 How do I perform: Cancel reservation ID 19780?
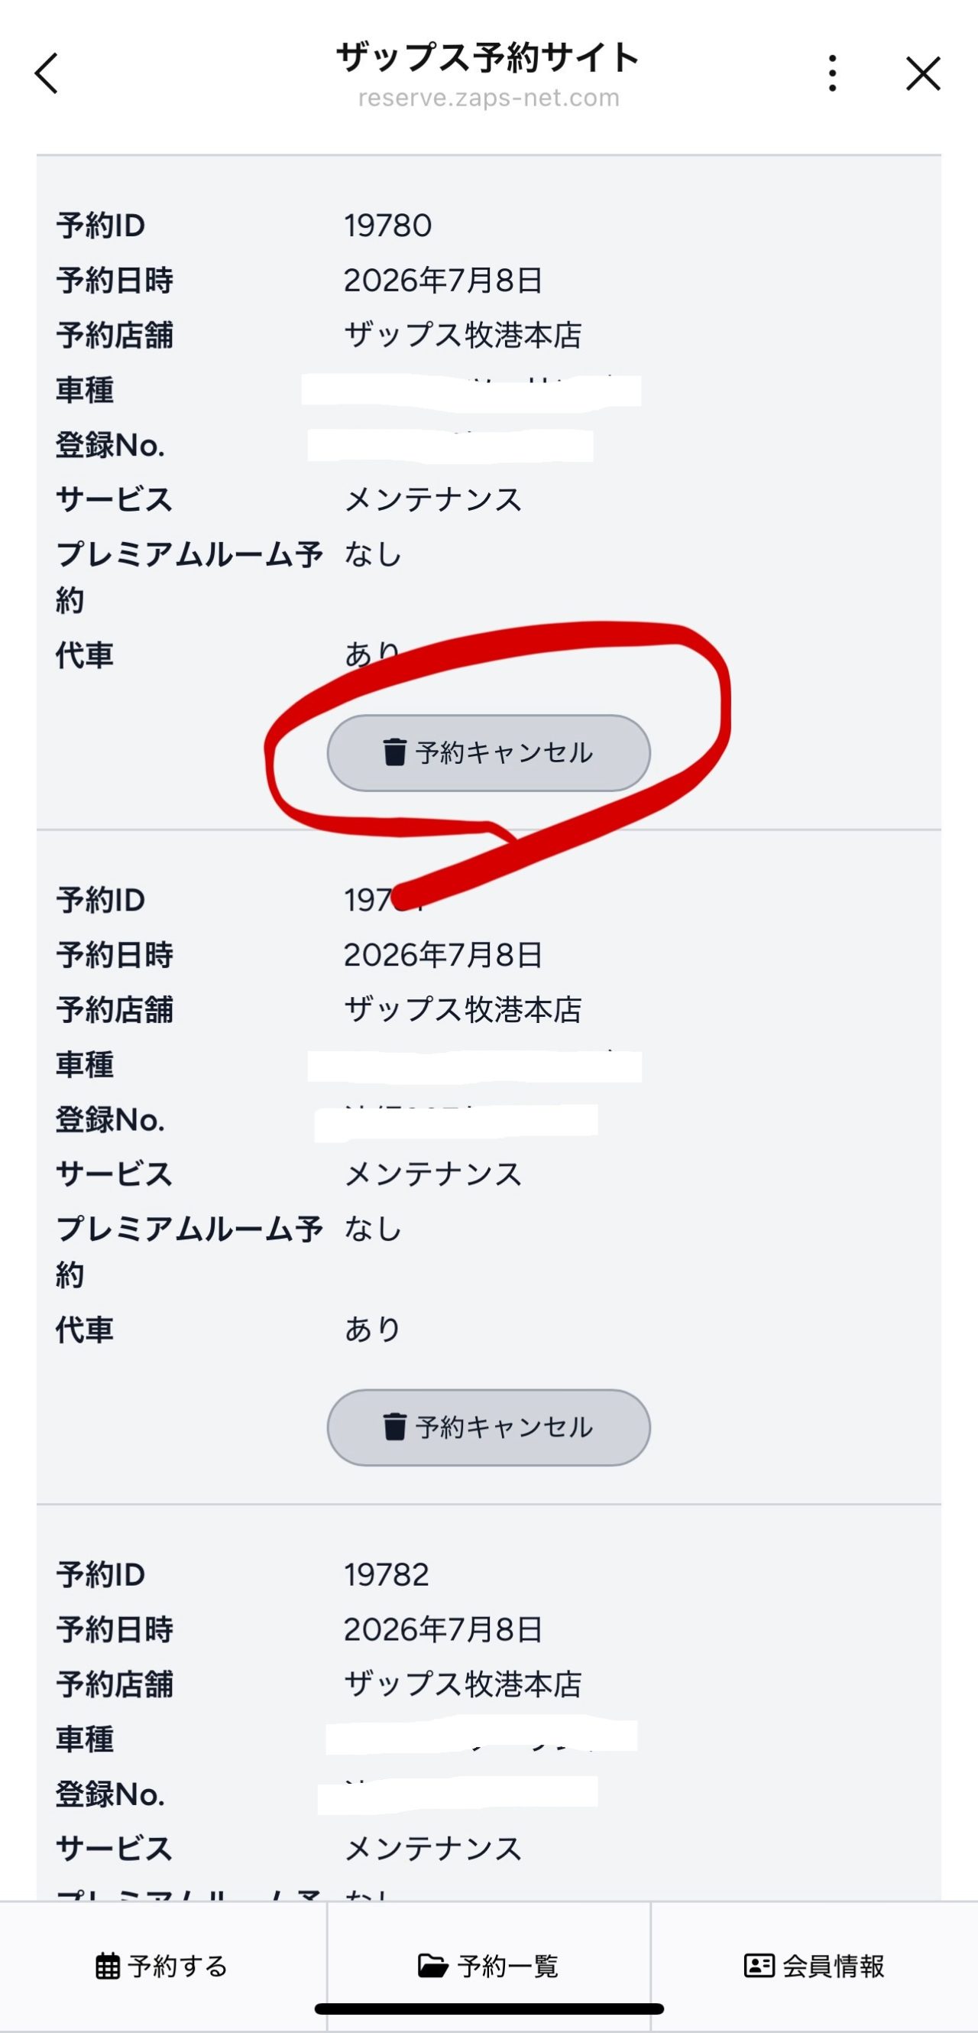coord(488,753)
